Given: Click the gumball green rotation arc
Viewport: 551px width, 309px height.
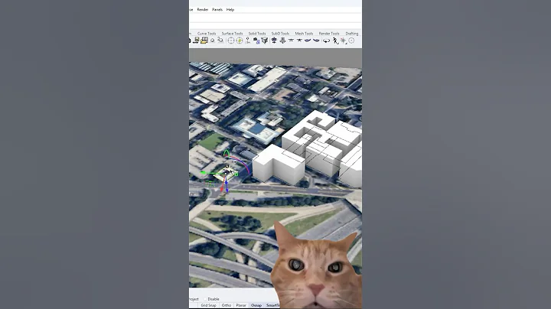Looking at the screenshot, I should 226,153.
